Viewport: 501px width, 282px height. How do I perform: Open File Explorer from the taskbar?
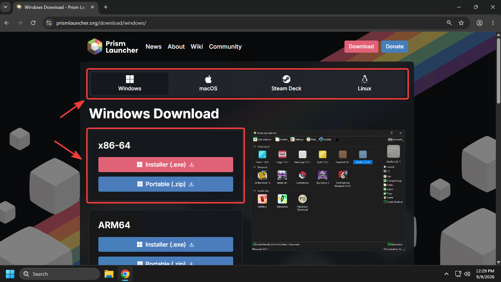[x=109, y=274]
